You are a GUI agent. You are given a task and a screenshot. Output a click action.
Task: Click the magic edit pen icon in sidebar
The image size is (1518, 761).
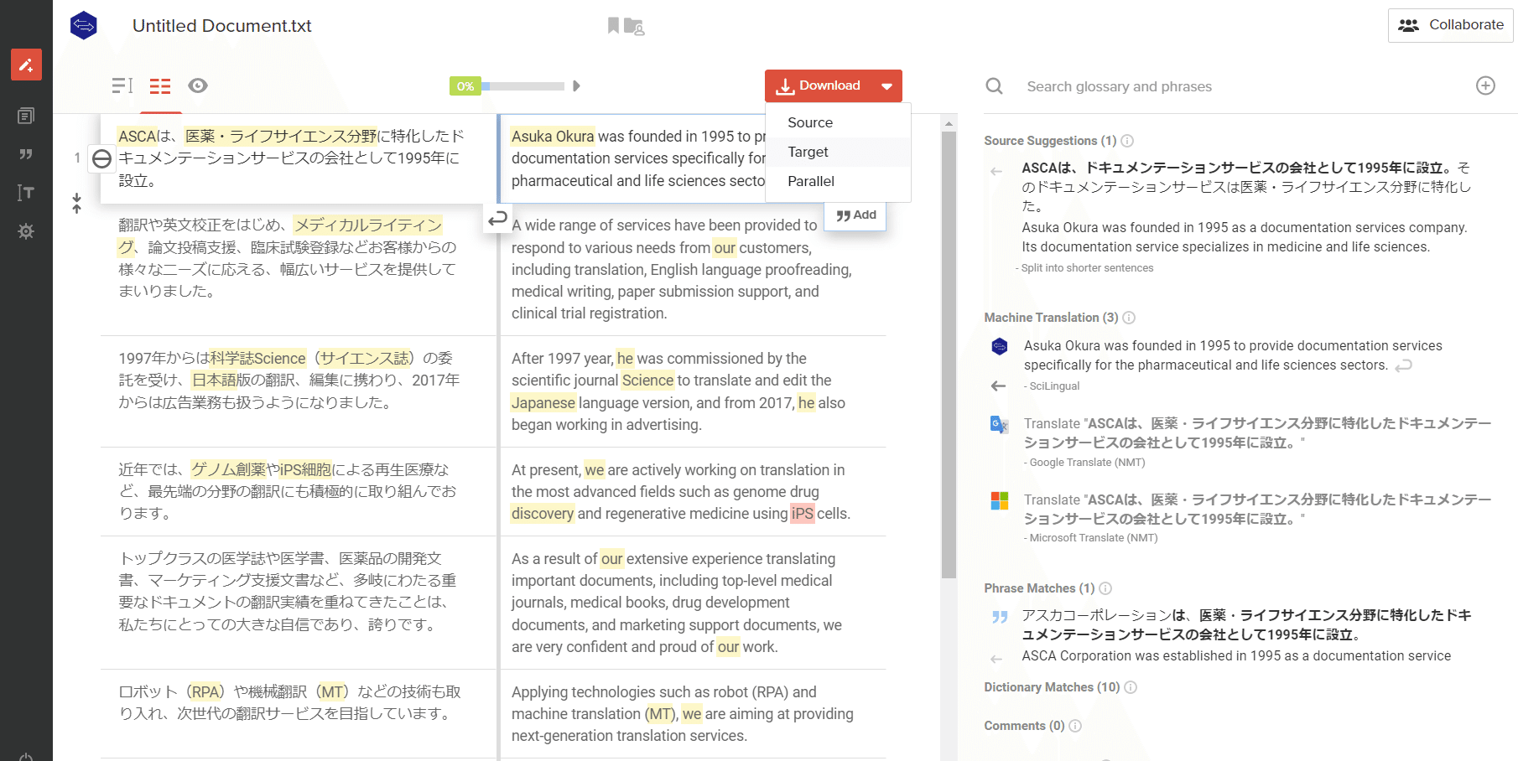point(26,65)
